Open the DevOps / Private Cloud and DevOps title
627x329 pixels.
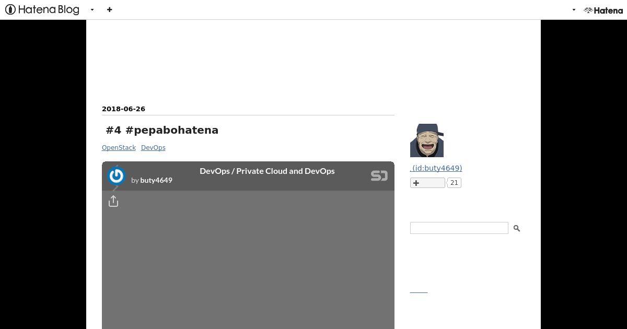[x=267, y=171]
